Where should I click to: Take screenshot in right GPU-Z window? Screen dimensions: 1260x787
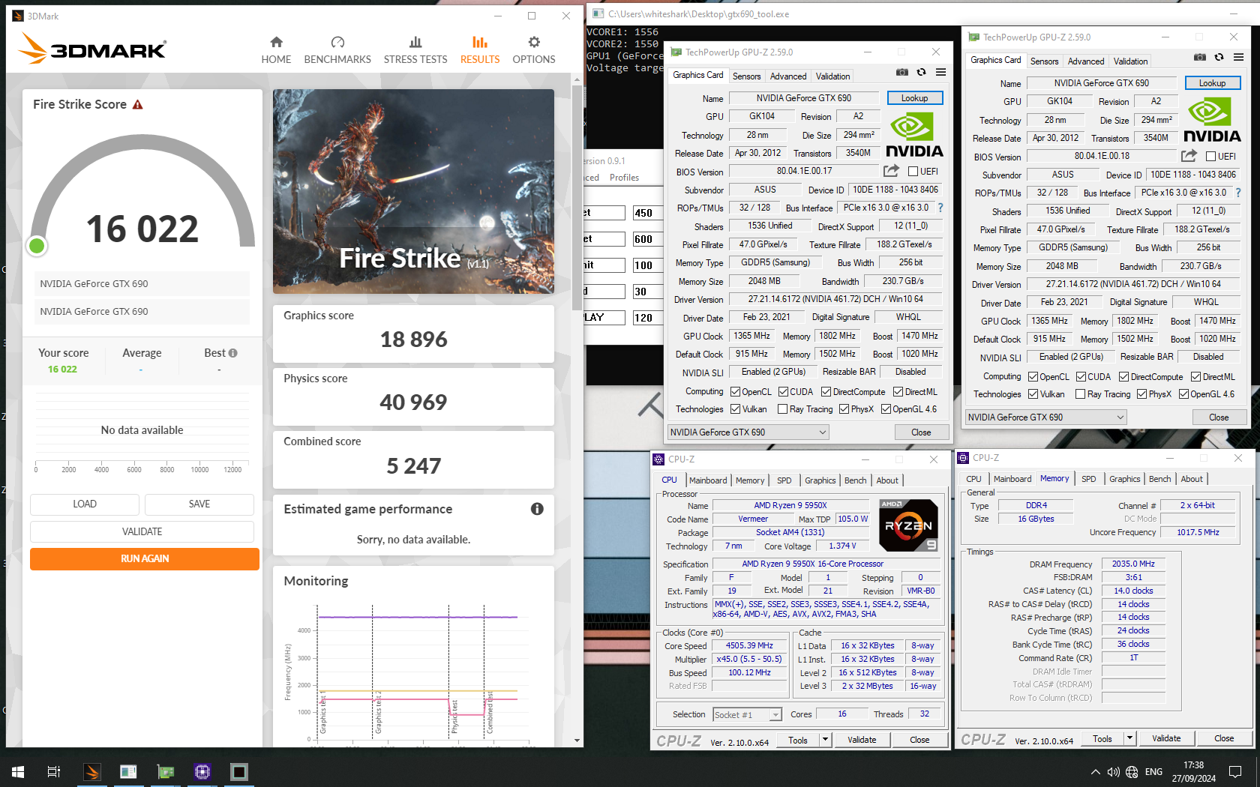[1200, 57]
